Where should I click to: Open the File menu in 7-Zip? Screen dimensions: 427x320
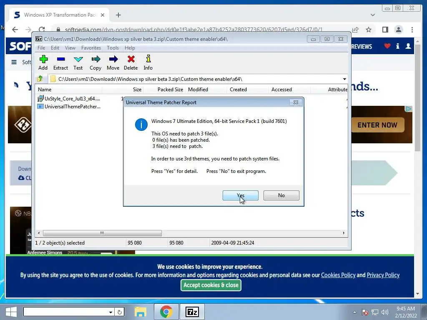[41, 48]
